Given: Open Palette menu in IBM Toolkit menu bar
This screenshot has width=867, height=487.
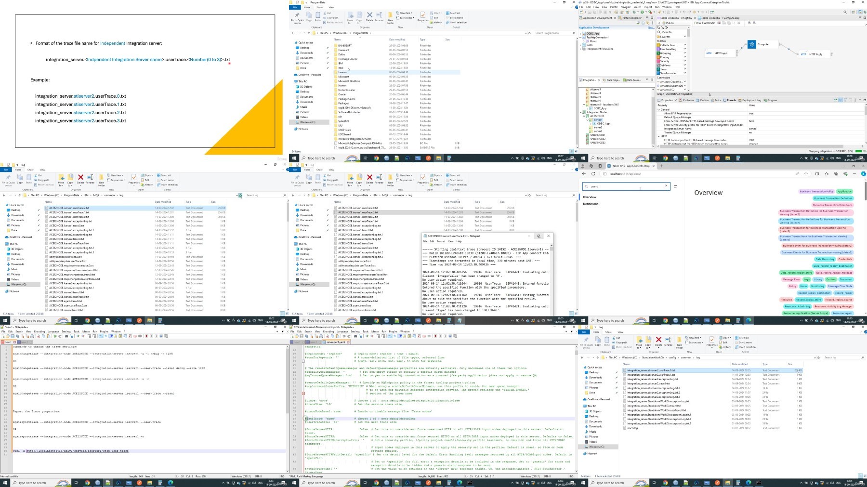Looking at the screenshot, I should (614, 7).
